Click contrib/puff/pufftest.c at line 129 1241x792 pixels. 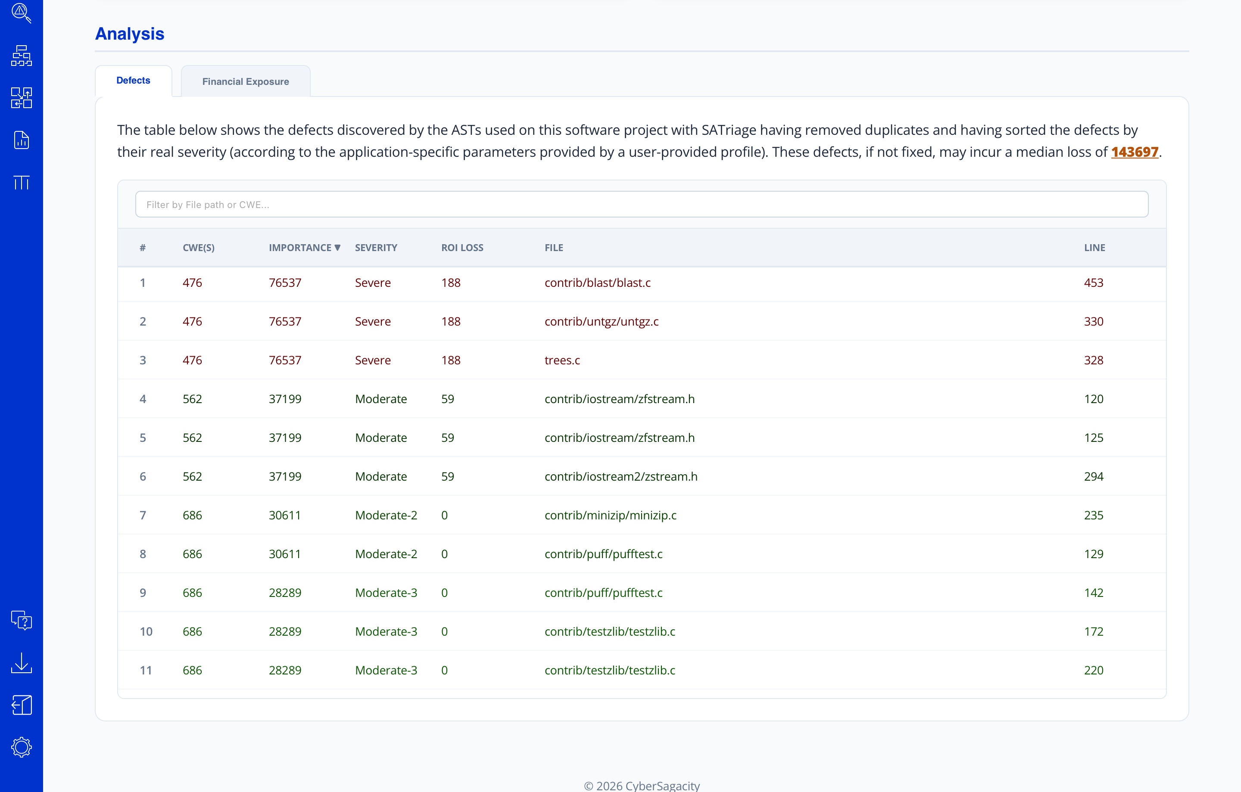[x=604, y=554]
